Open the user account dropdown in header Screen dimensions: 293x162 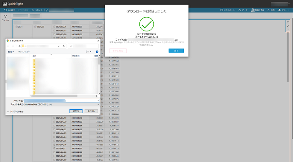[x=280, y=4]
